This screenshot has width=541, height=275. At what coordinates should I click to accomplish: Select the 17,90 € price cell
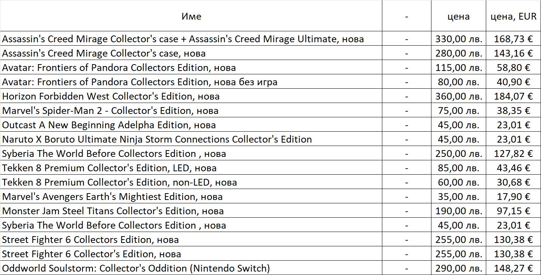point(513,197)
